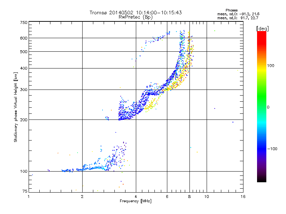Click the 'Phases' header label
The height and width of the screenshot is (214, 286).
click(x=231, y=10)
